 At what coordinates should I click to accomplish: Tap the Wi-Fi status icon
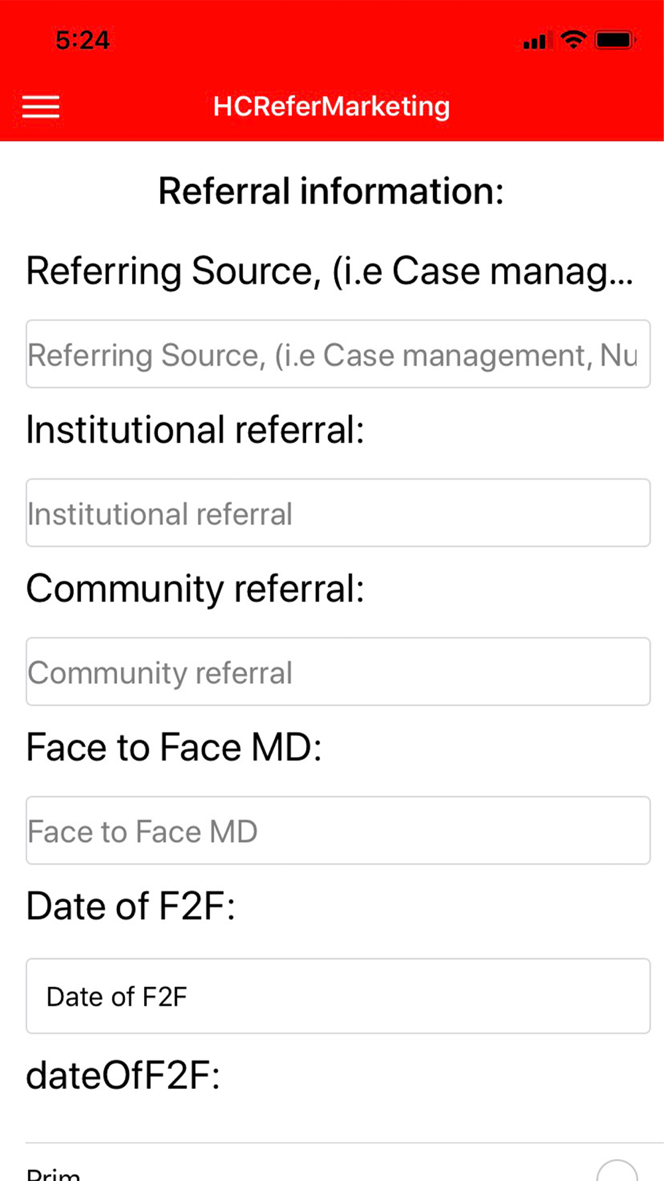[x=573, y=40]
